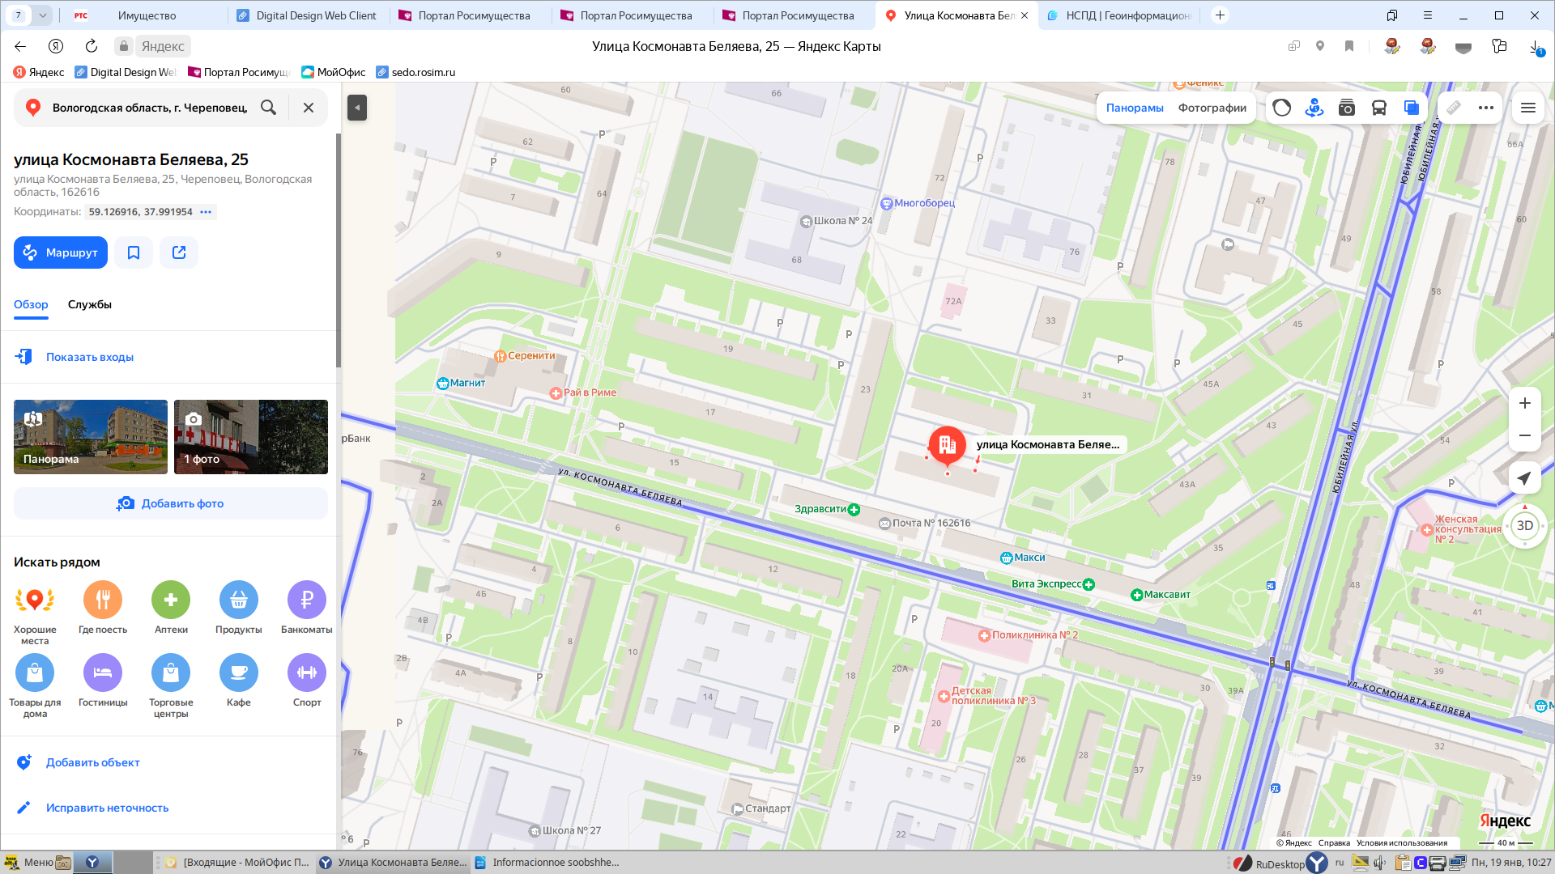Open the Панорама thumbnail
The height and width of the screenshot is (874, 1555).
tap(91, 437)
